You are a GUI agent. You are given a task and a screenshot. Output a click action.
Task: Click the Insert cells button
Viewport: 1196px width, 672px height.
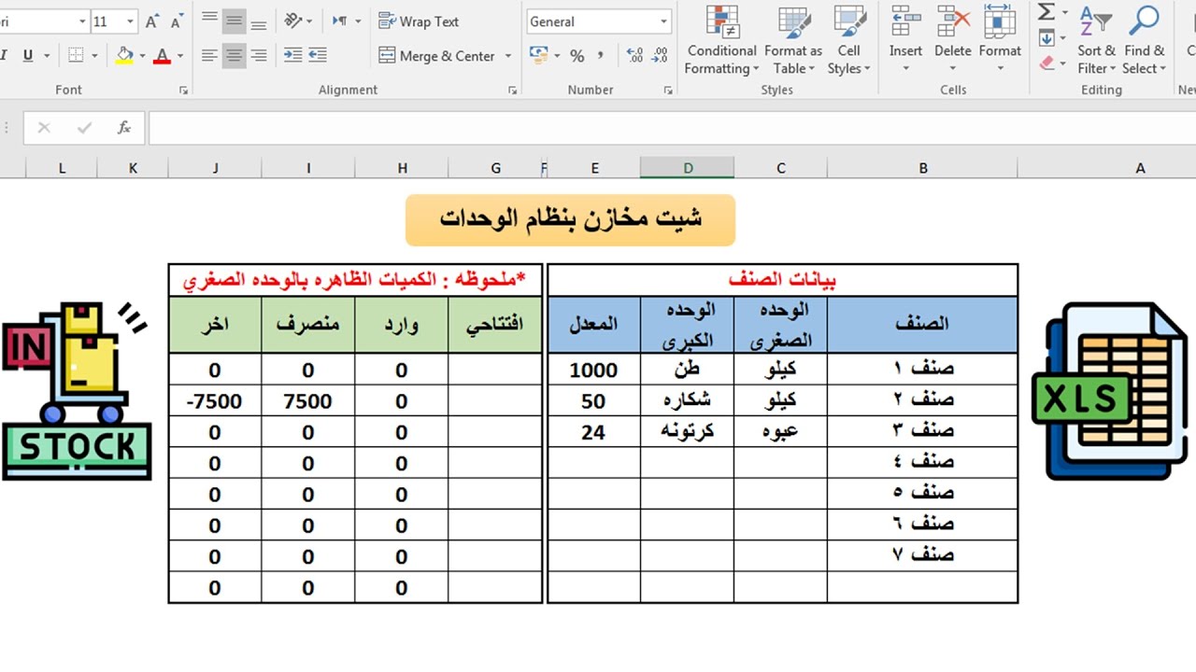(905, 42)
